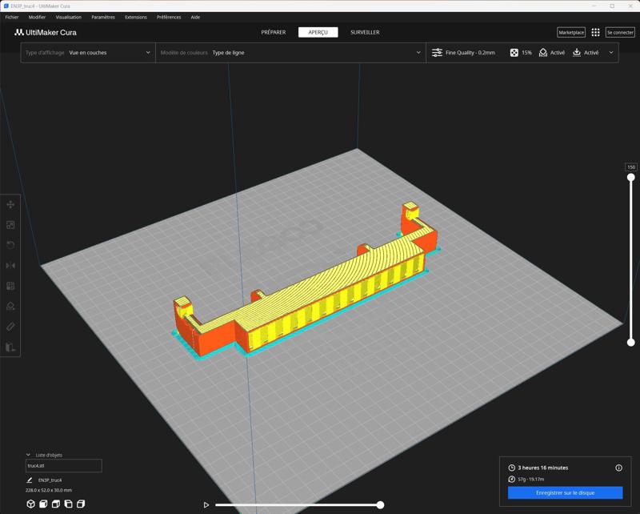Click the Marketplace button
Viewport: 640px width, 514px height.
coord(571,32)
